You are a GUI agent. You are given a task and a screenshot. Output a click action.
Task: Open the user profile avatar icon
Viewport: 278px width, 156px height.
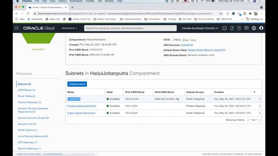261,28
